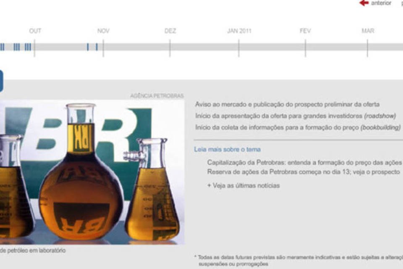Image resolution: width=403 pixels, height=269 pixels.
Task: Select the FEV month label on timeline
Action: 305,31
